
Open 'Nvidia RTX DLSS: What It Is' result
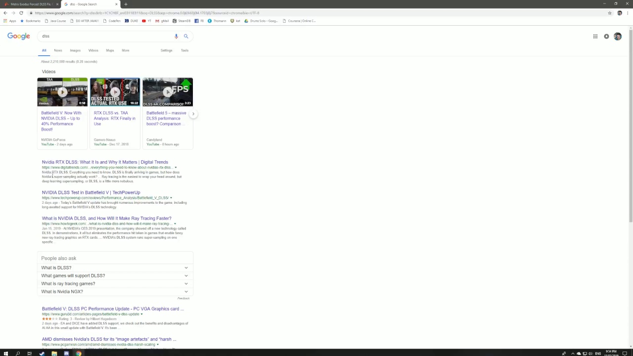105,162
